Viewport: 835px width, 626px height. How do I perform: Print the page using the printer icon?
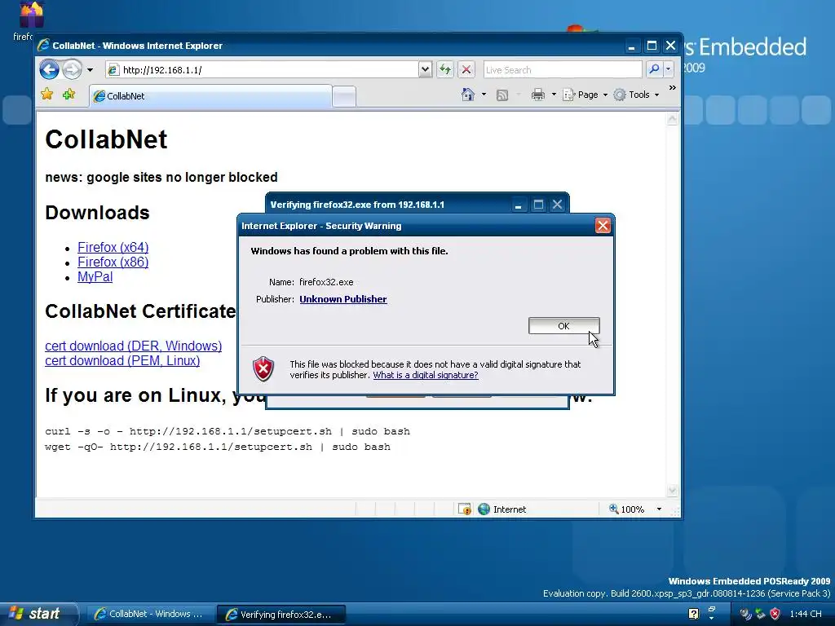tap(538, 95)
